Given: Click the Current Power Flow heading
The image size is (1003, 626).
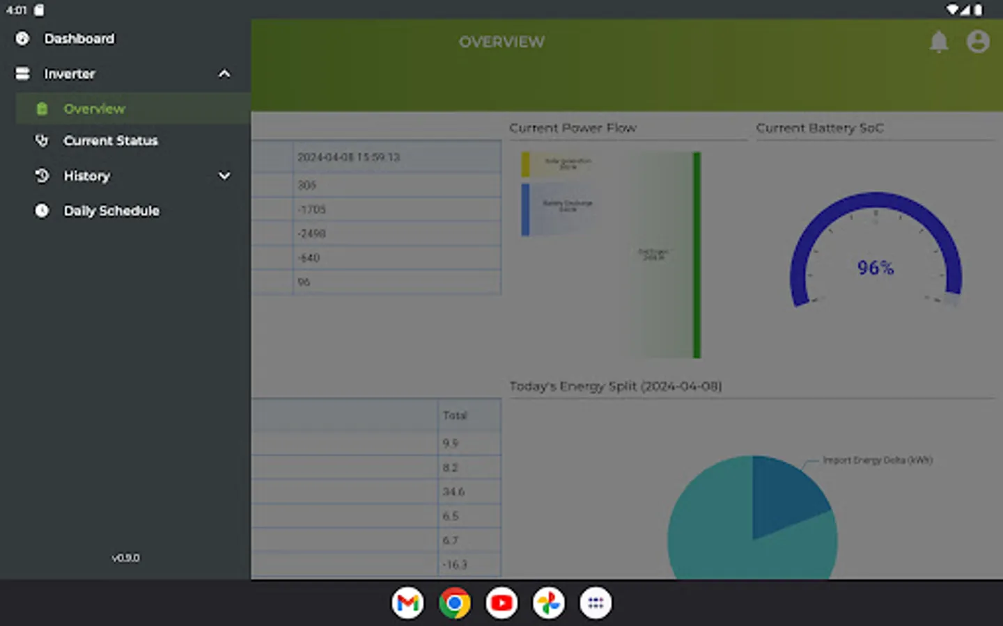Looking at the screenshot, I should (573, 128).
